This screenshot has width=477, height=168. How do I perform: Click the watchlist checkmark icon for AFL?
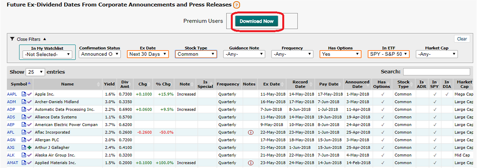tap(29, 132)
